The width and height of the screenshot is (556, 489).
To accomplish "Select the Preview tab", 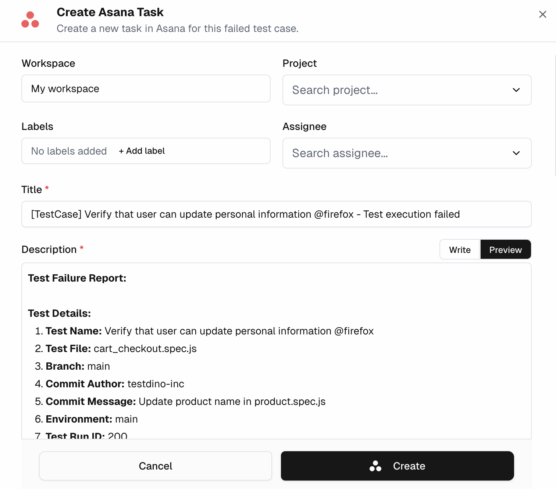I will tap(505, 249).
